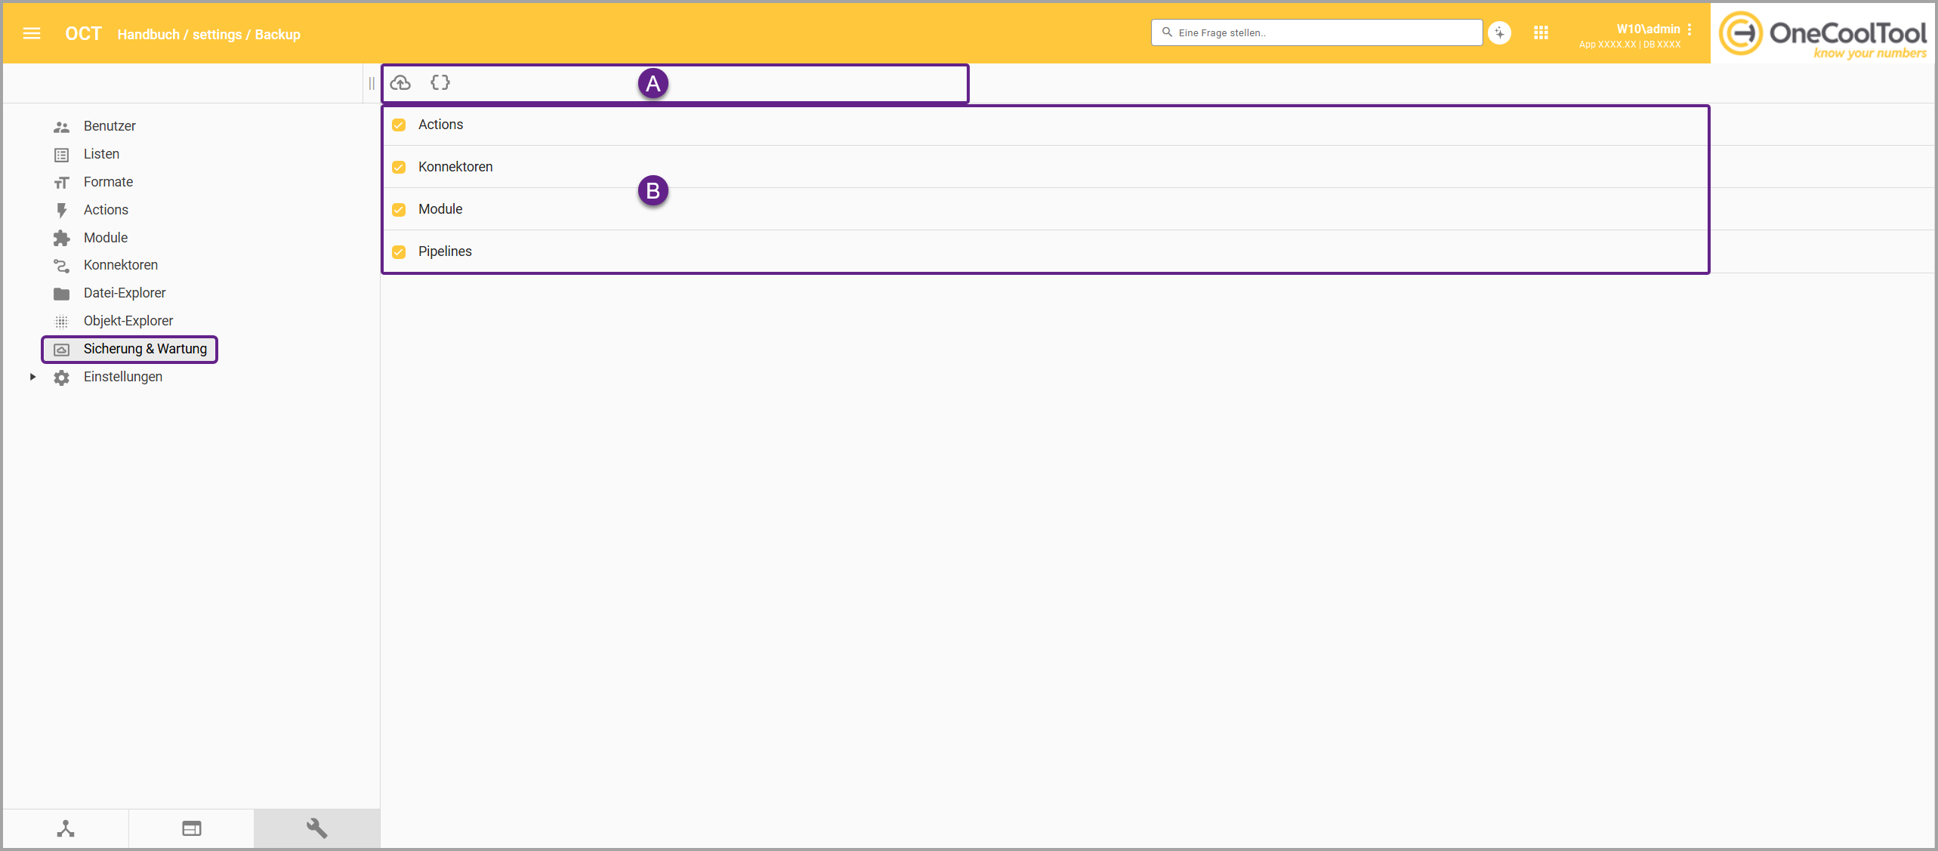Select Sicherung & Wartung menu item
1938x851 pixels.
click(144, 349)
